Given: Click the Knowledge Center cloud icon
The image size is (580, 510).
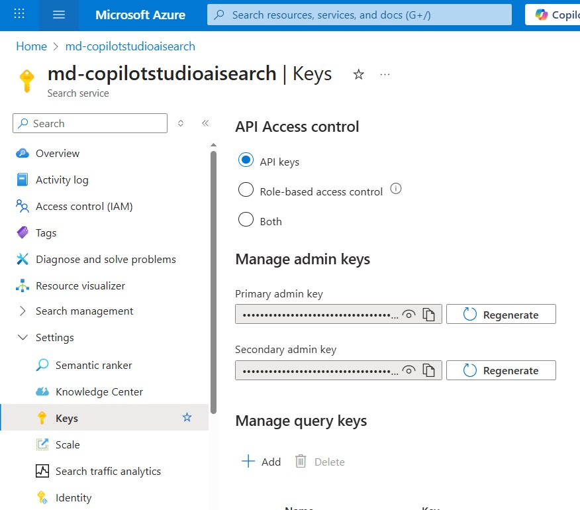Looking at the screenshot, I should click(42, 391).
